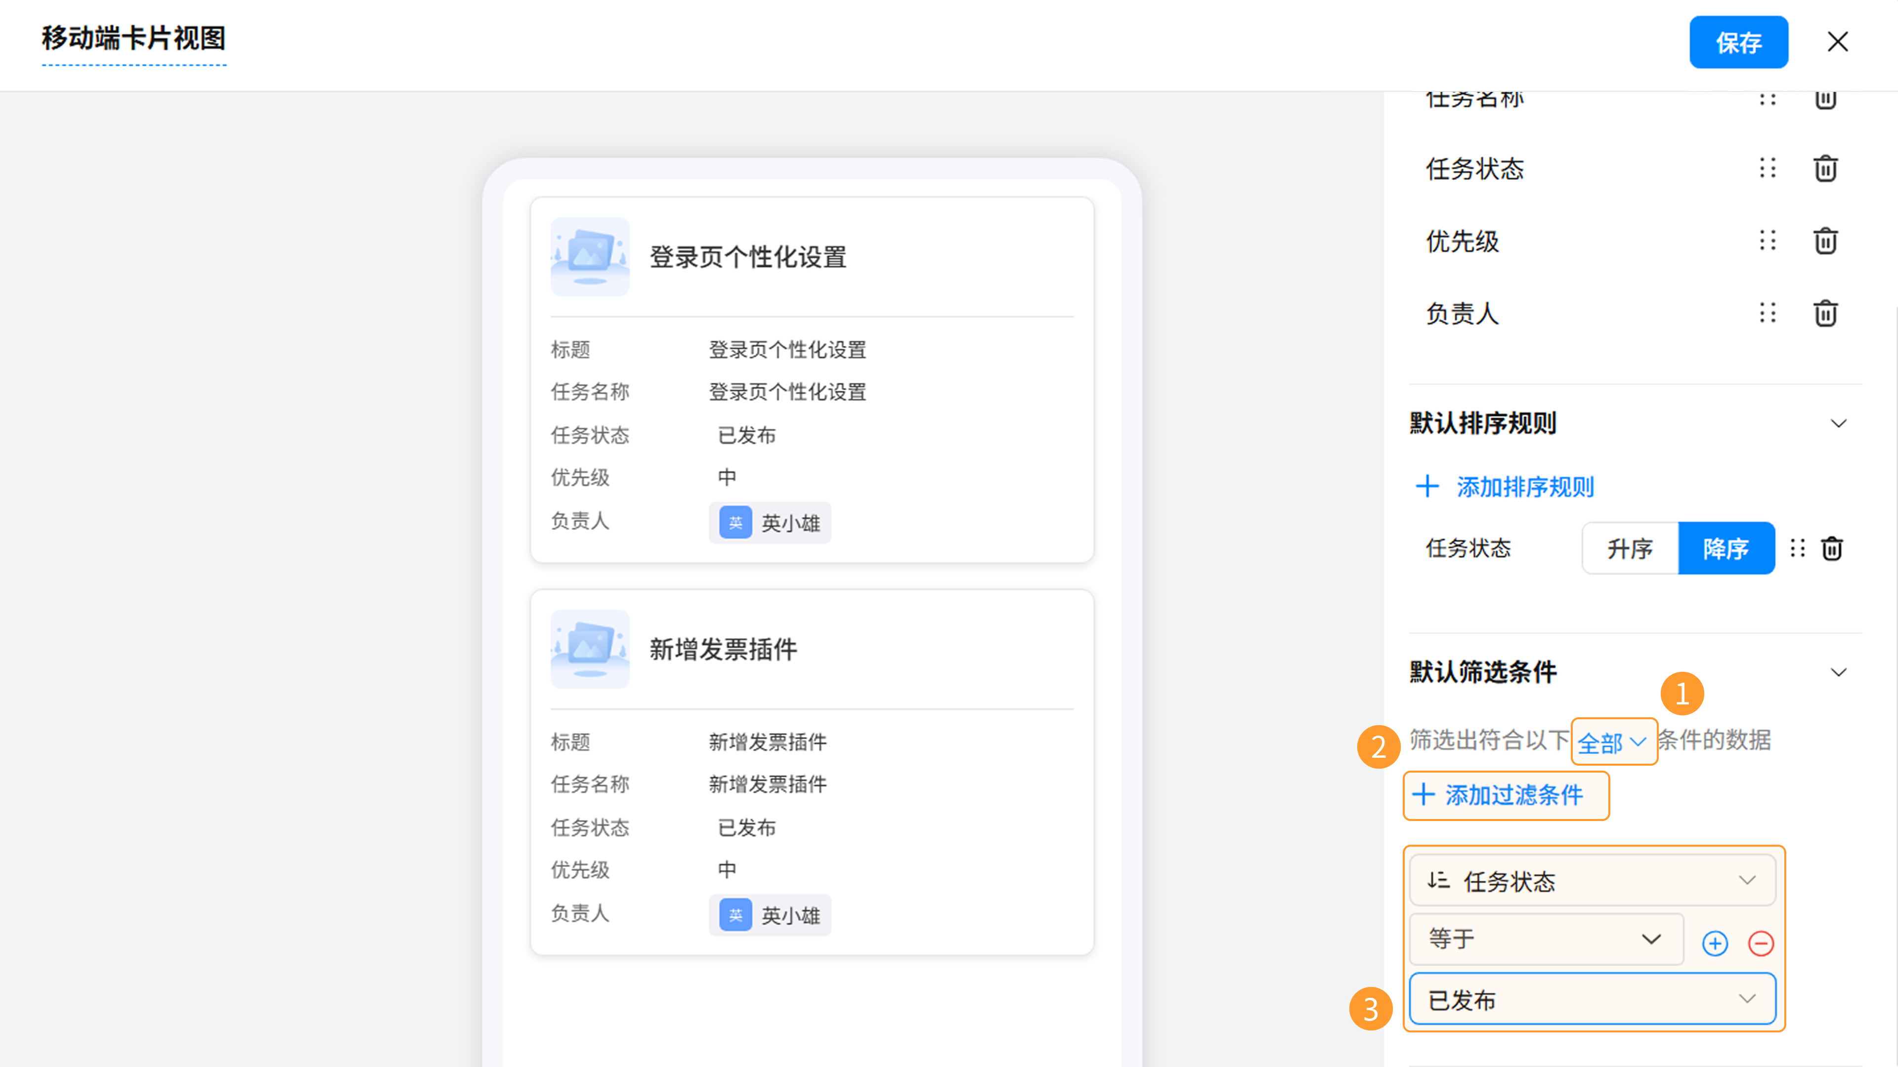Image resolution: width=1898 pixels, height=1067 pixels.
Task: Remove filter with red minus circle
Action: pos(1761,944)
